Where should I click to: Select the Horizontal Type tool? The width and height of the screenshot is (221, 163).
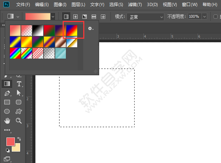click(x=19, y=84)
